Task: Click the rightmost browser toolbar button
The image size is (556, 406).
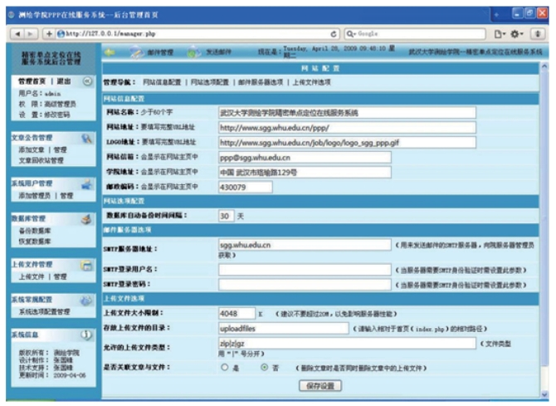Action: 538,34
